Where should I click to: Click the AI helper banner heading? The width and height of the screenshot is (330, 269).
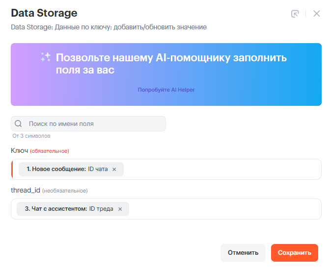coord(171,64)
